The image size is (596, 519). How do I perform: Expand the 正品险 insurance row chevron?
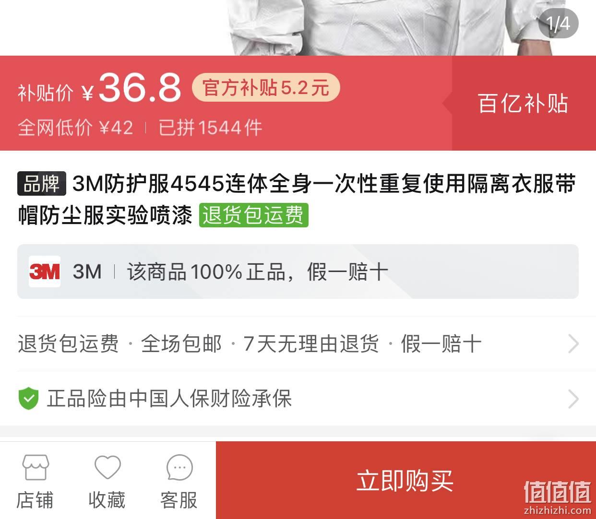tap(573, 399)
